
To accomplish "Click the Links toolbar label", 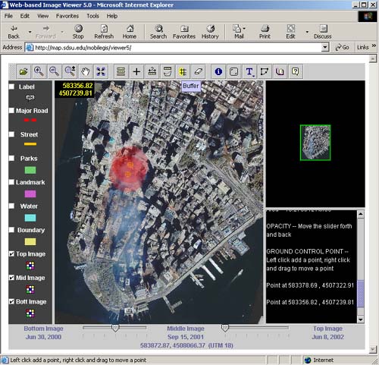I will coord(363,47).
